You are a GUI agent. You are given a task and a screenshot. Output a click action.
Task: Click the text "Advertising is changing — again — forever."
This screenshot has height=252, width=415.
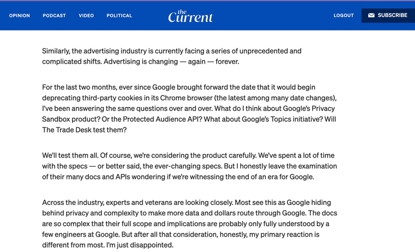(x=171, y=61)
